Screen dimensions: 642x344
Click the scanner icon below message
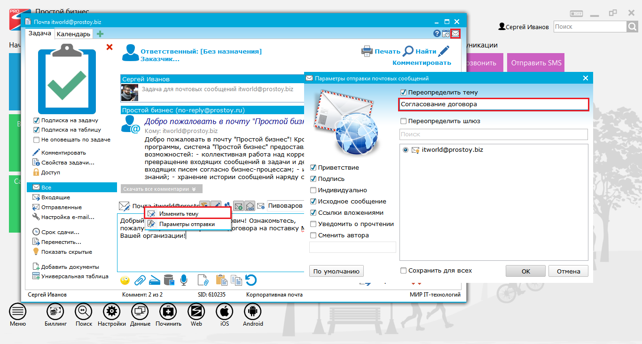point(155,281)
